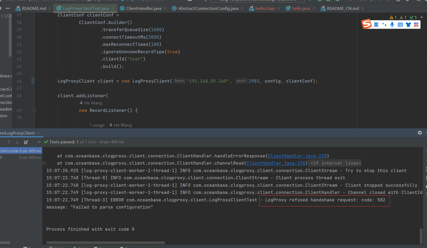The width and height of the screenshot is (427, 248).
Task: Collapse the inspections widget chevron
Action: click(422, 17)
